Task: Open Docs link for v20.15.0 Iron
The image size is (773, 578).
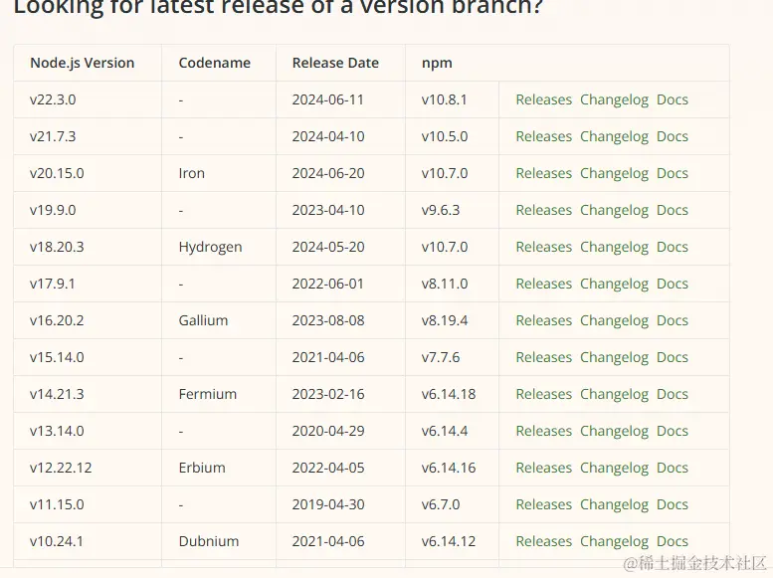Action: (673, 173)
